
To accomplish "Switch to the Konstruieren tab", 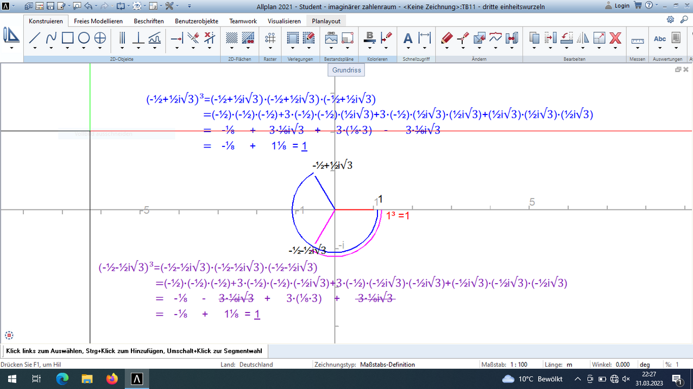I will coord(46,21).
